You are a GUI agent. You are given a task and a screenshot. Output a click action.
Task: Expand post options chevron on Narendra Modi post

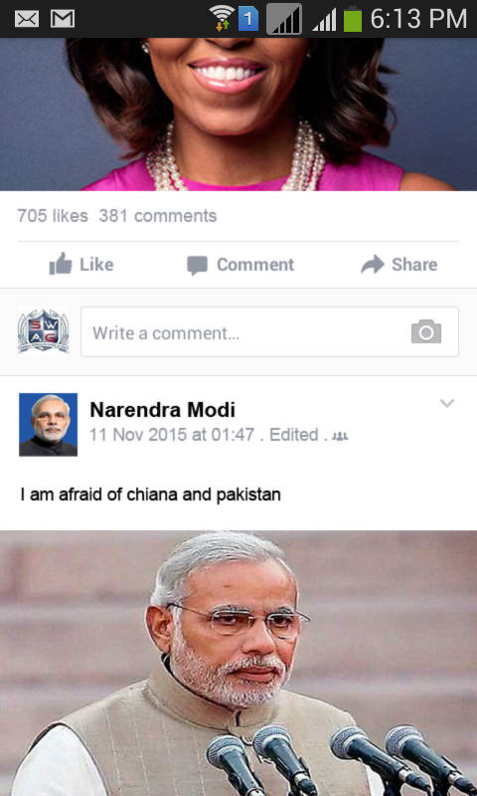(x=446, y=403)
